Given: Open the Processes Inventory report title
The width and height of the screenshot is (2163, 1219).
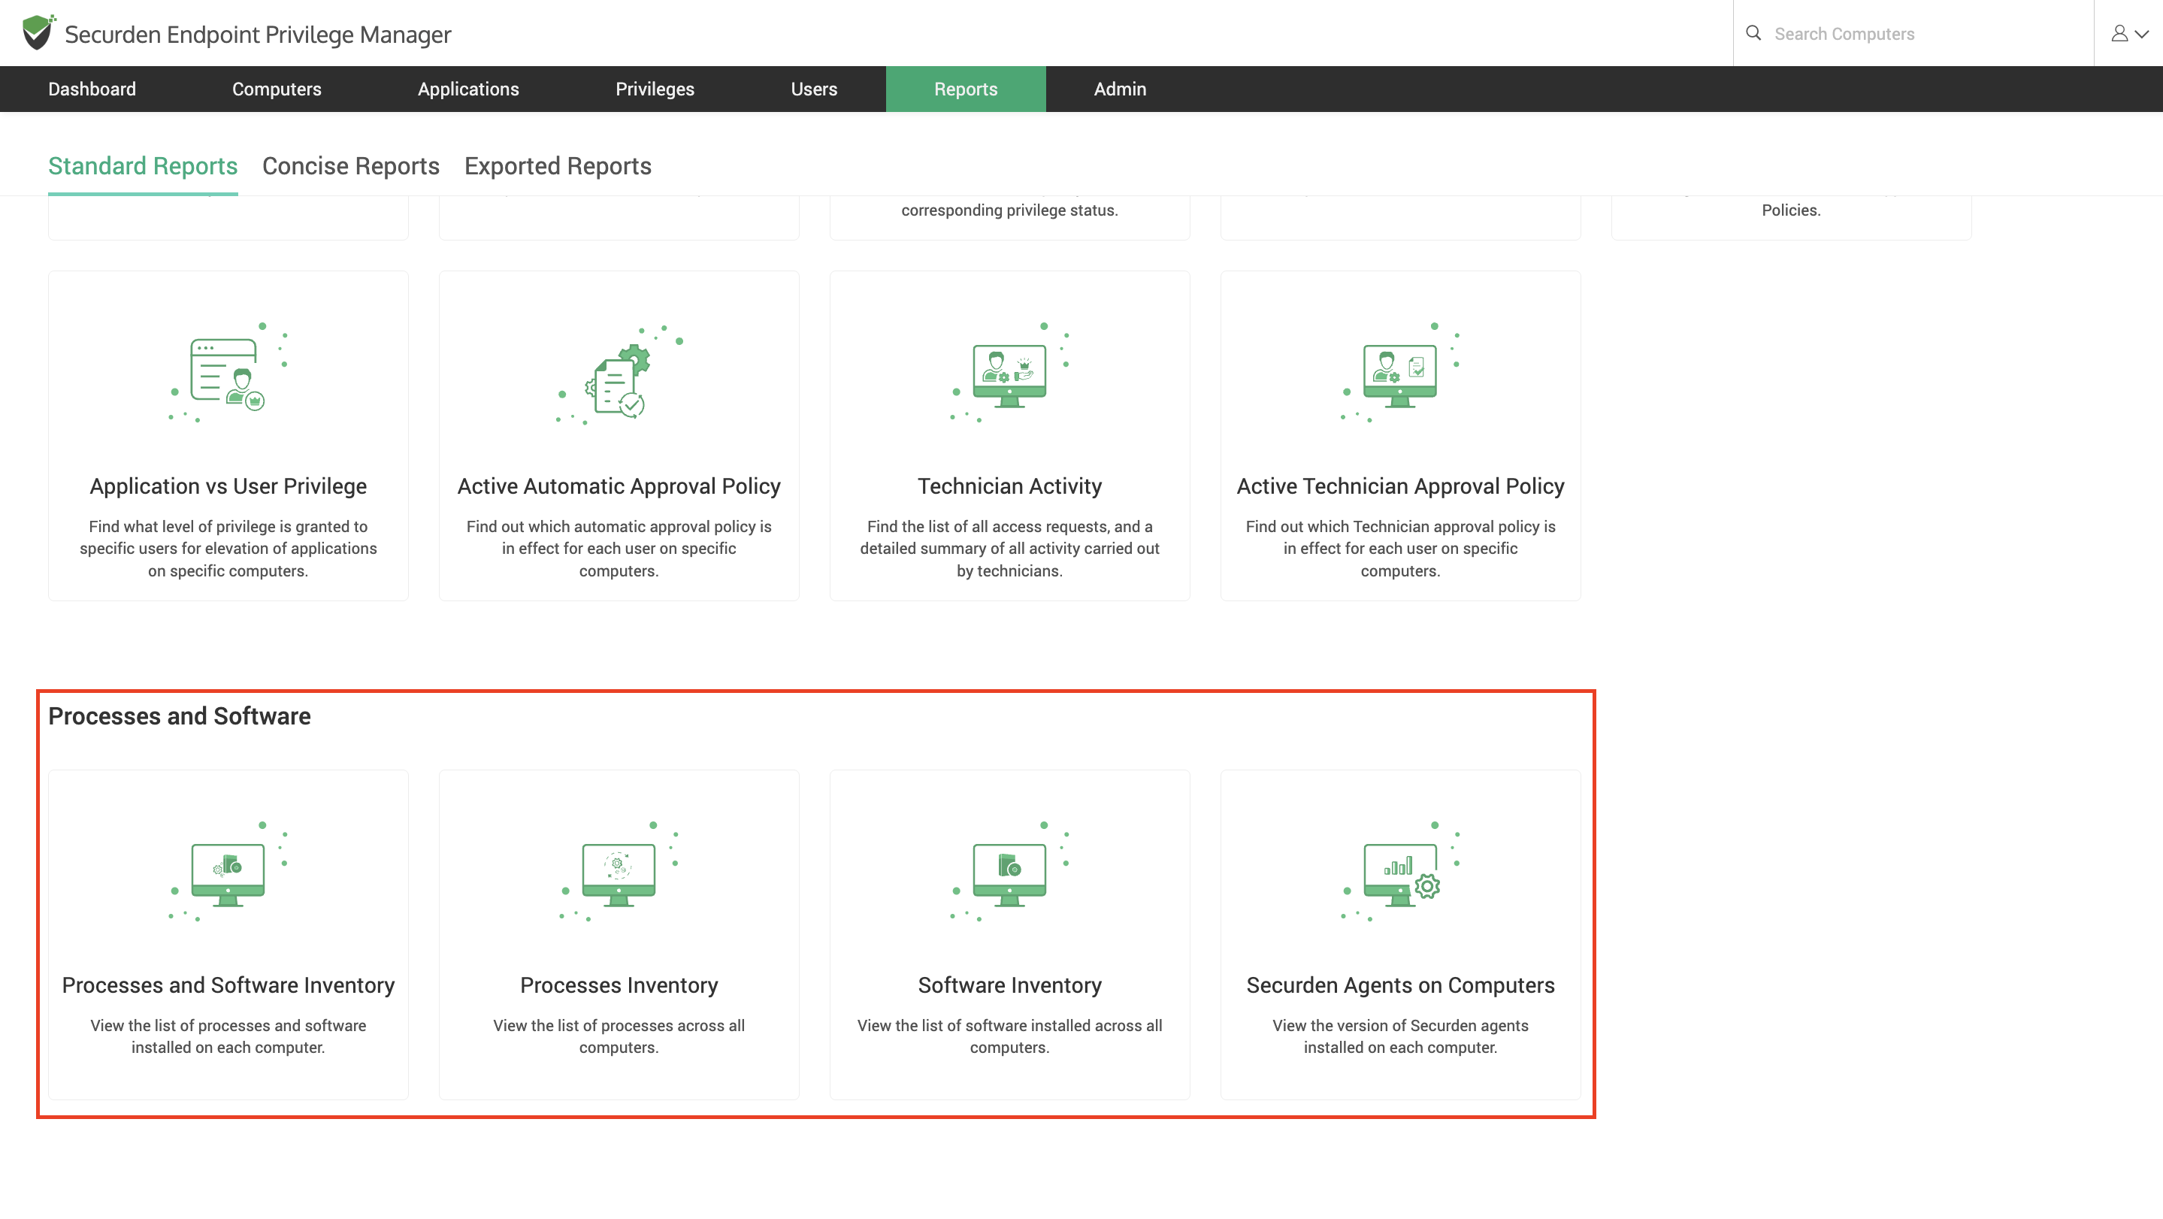Looking at the screenshot, I should [x=619, y=985].
